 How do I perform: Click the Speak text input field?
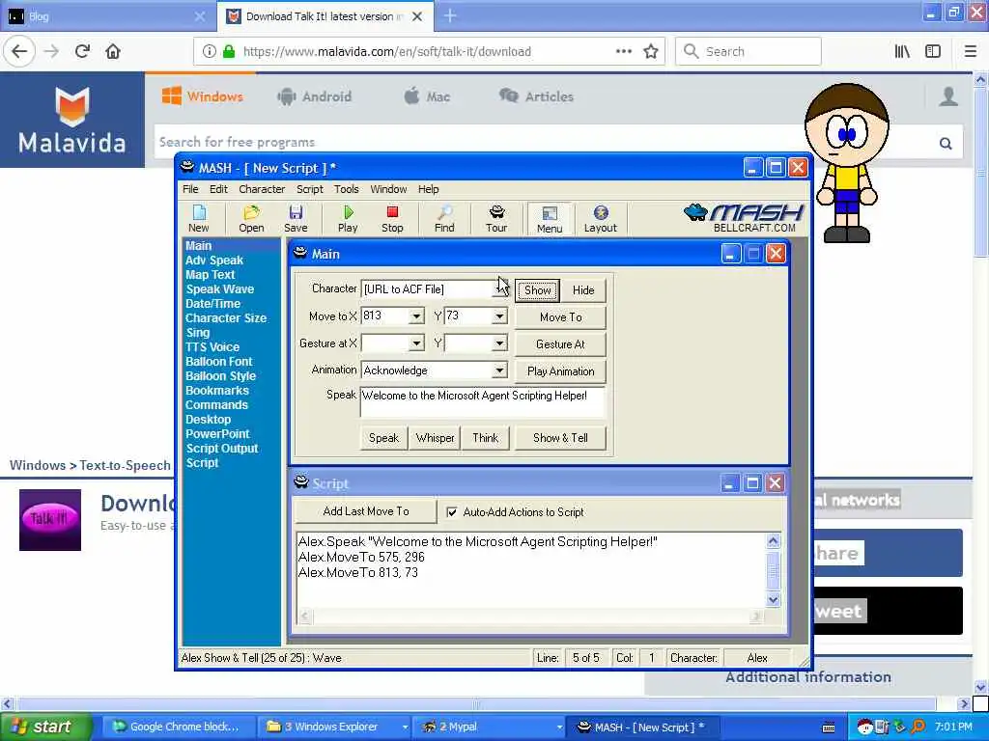click(483, 402)
